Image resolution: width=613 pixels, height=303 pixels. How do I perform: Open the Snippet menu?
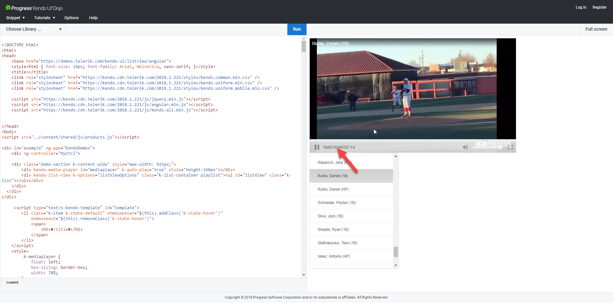coord(15,18)
